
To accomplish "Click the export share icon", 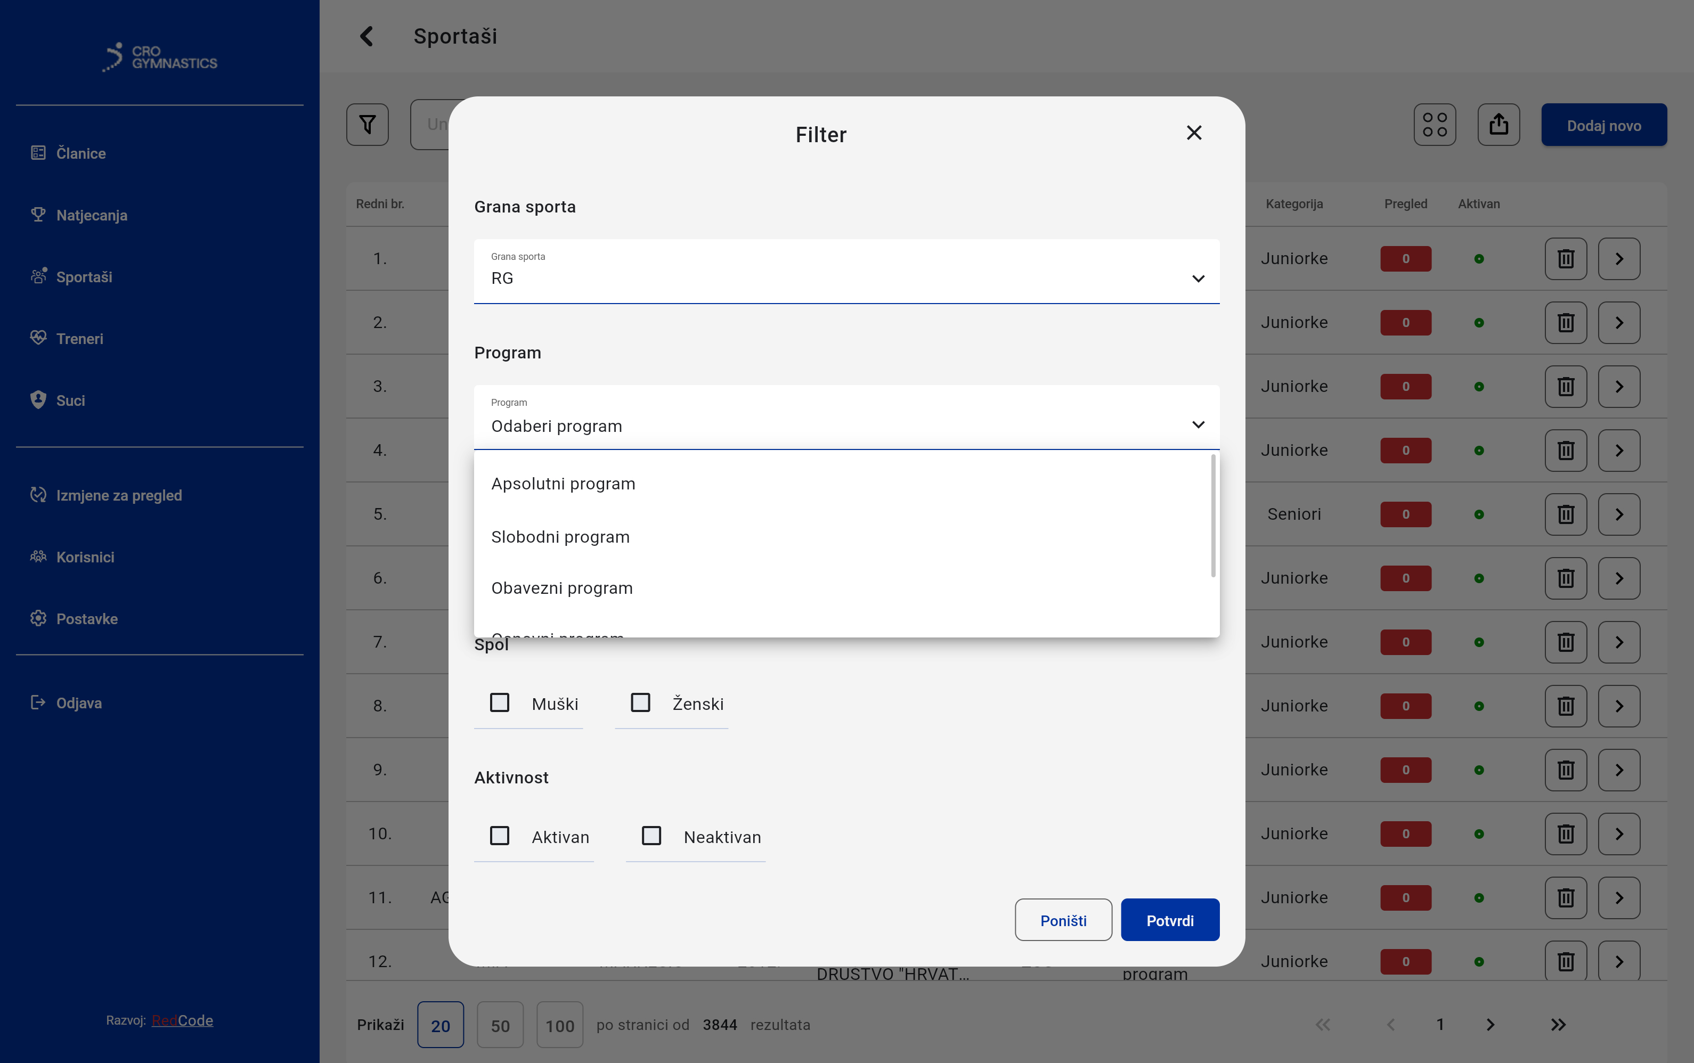I will (1498, 125).
